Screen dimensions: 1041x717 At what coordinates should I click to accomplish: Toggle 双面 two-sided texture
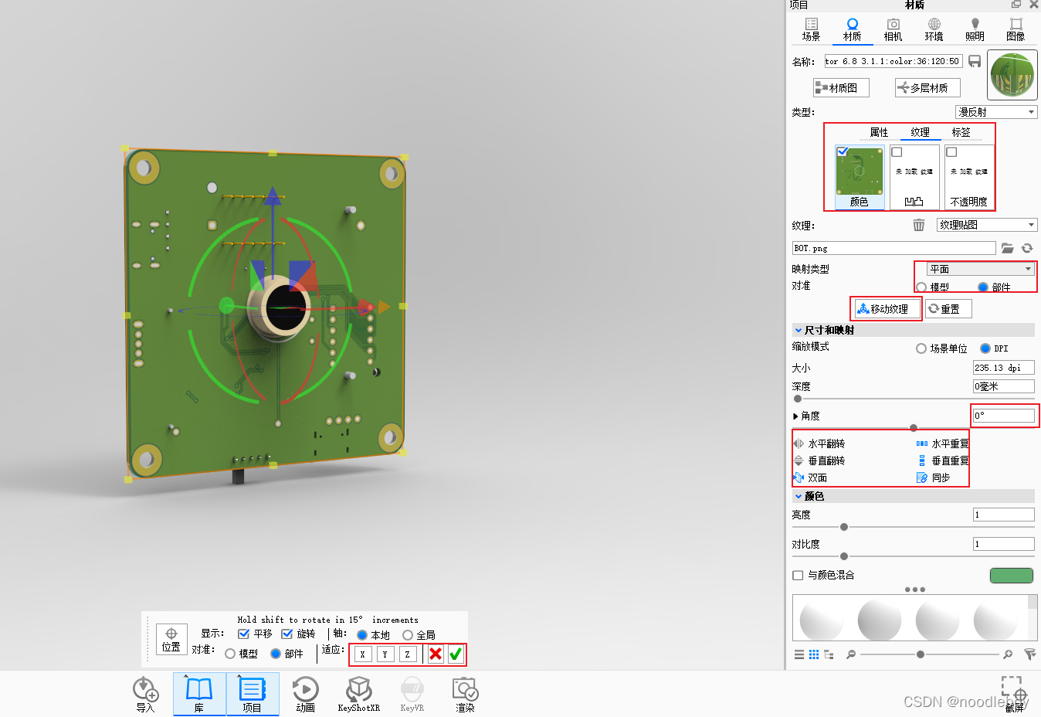810,477
